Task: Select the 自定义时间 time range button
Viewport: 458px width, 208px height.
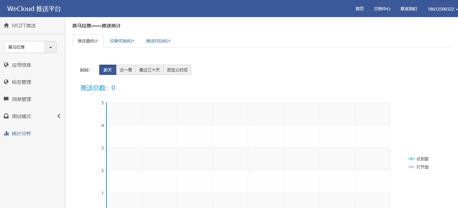Action: (x=177, y=70)
